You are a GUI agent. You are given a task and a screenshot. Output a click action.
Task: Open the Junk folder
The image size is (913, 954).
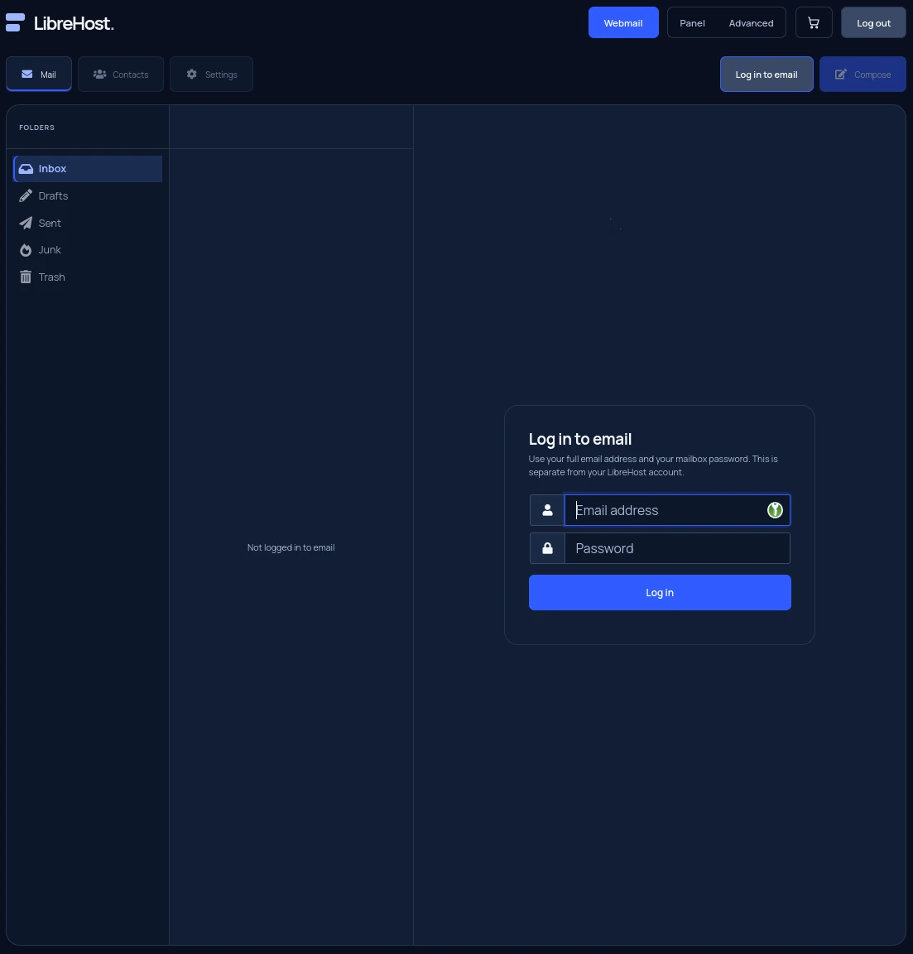(x=88, y=250)
